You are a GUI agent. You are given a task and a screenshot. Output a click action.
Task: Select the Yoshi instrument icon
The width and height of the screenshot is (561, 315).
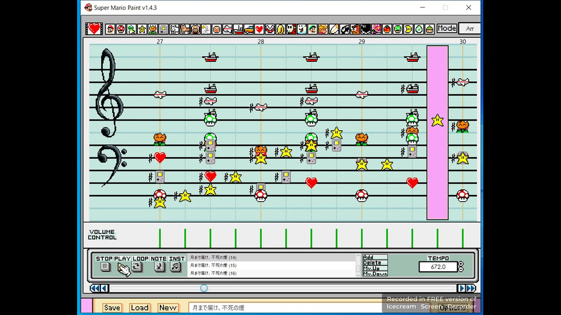click(131, 29)
